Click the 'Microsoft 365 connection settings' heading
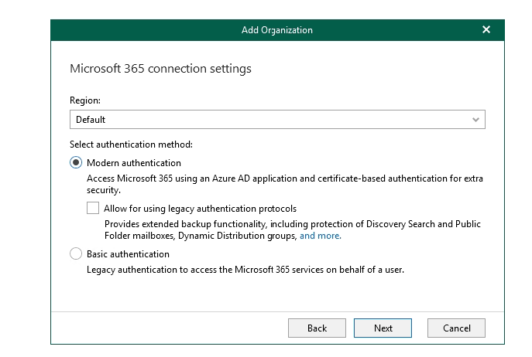The width and height of the screenshot is (532, 357). 160,69
